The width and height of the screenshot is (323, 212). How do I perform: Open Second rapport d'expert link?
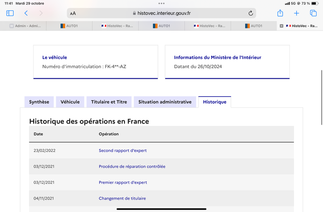click(x=123, y=151)
